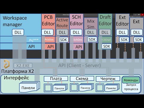Image resolution: width=144 pixels, height=108 pixels.
Task: Click the Workspace manager title
Action: click(x=15, y=21)
